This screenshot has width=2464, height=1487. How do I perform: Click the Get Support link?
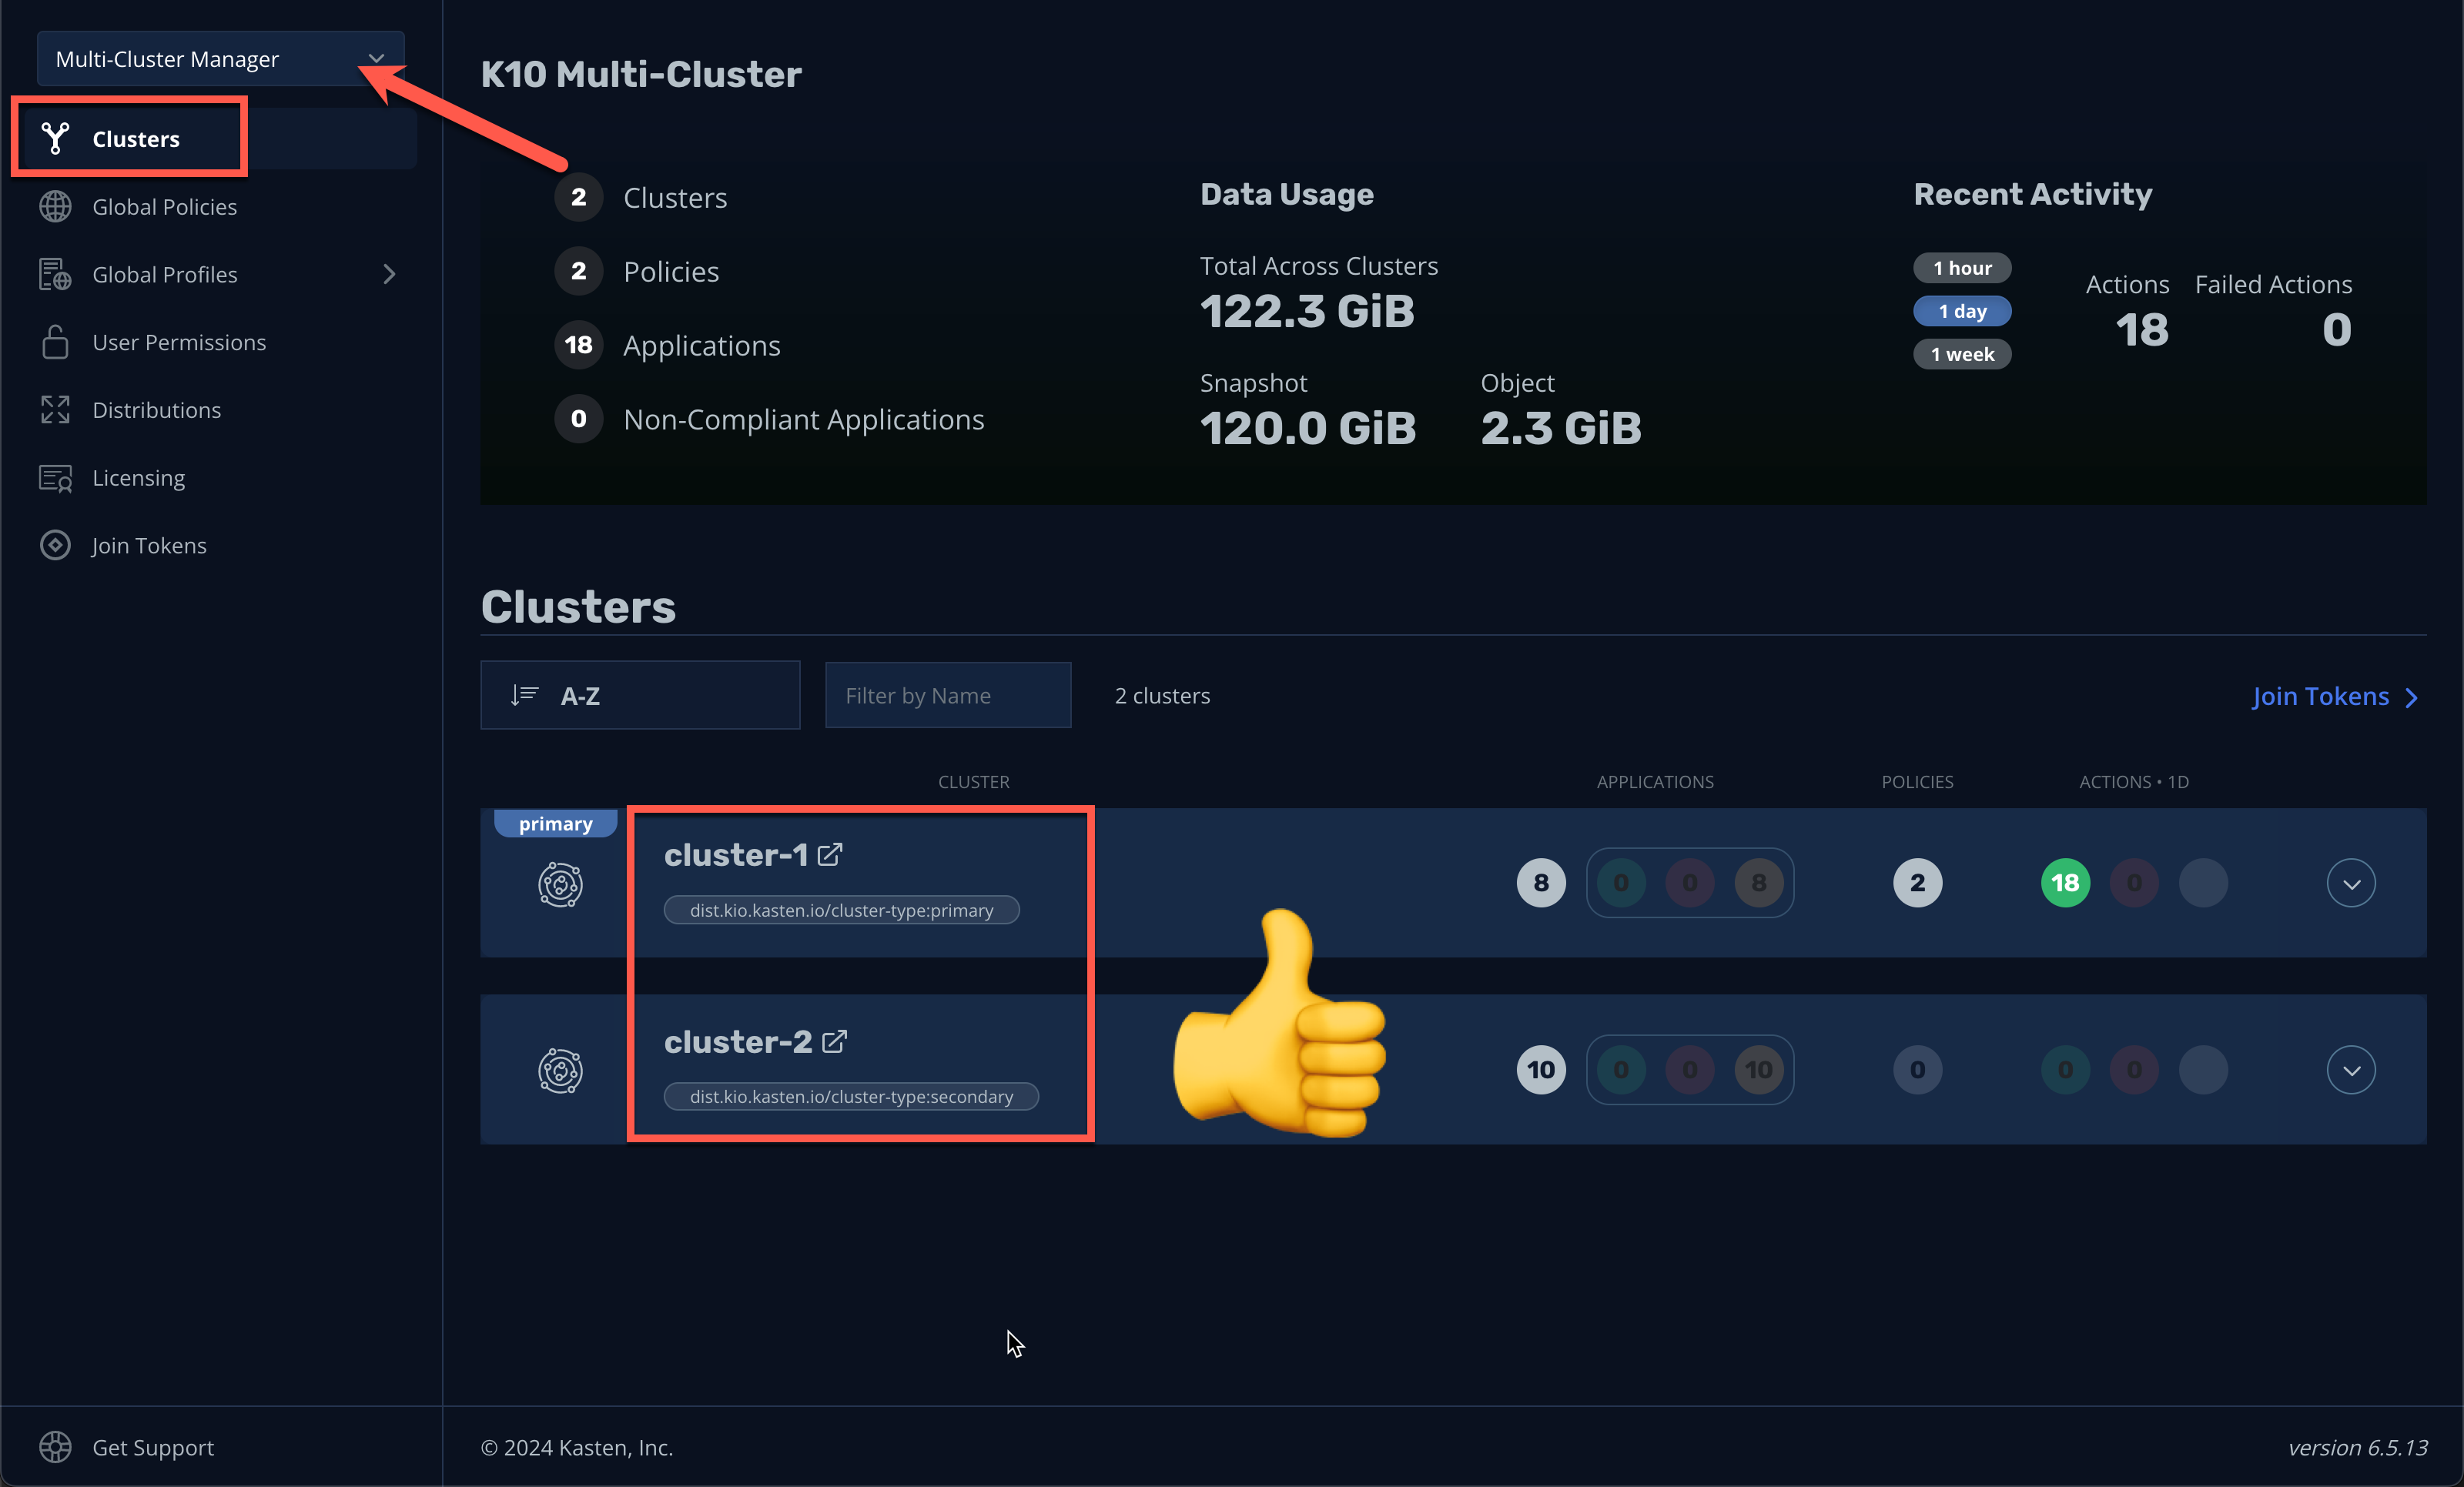[153, 1447]
